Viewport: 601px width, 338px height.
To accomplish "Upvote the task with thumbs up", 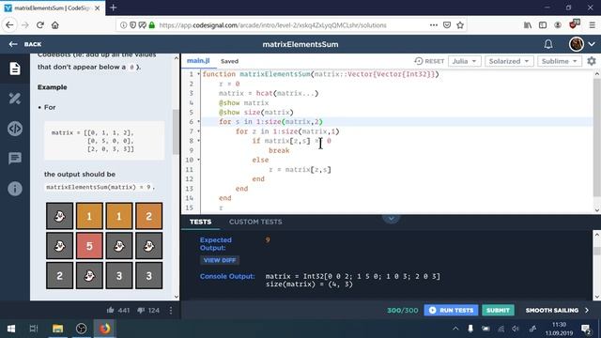I will pyautogui.click(x=111, y=310).
